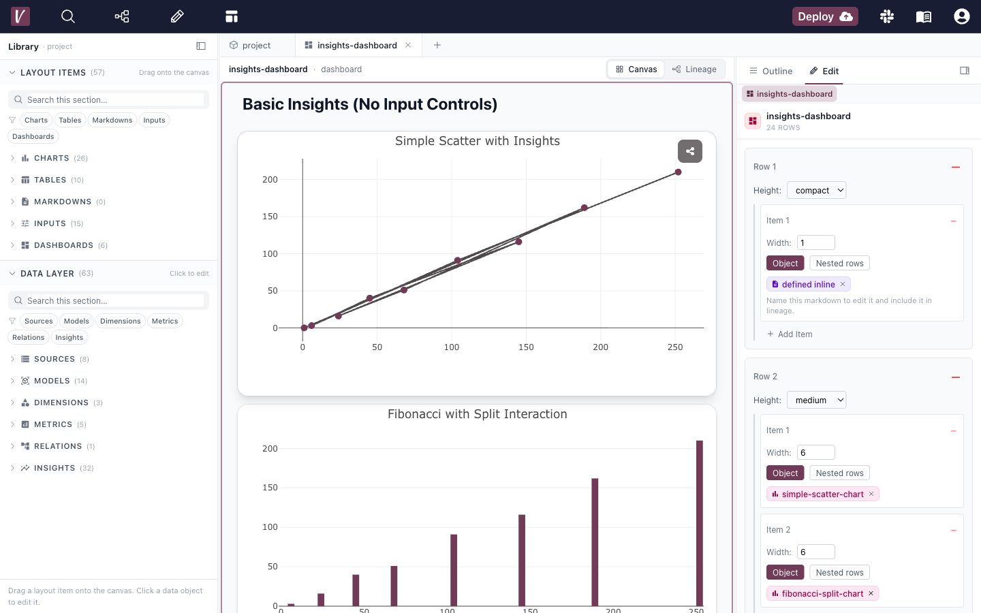Image resolution: width=981 pixels, height=613 pixels.
Task: Expand the DASHBOARDS tree section
Action: coord(12,245)
